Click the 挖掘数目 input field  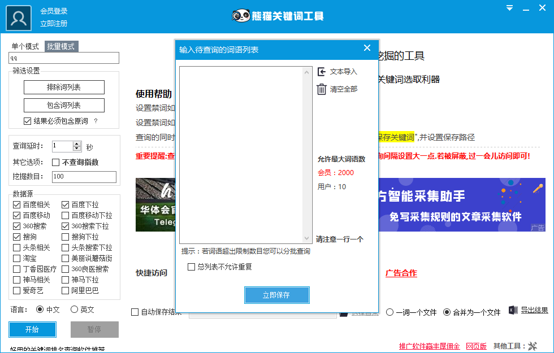click(84, 177)
